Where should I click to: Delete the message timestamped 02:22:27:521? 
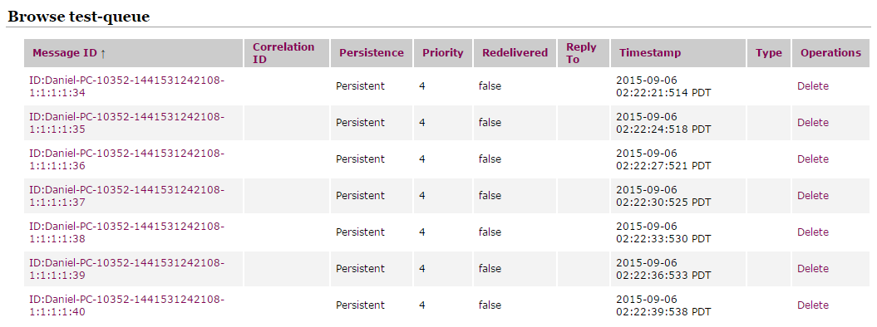click(813, 159)
